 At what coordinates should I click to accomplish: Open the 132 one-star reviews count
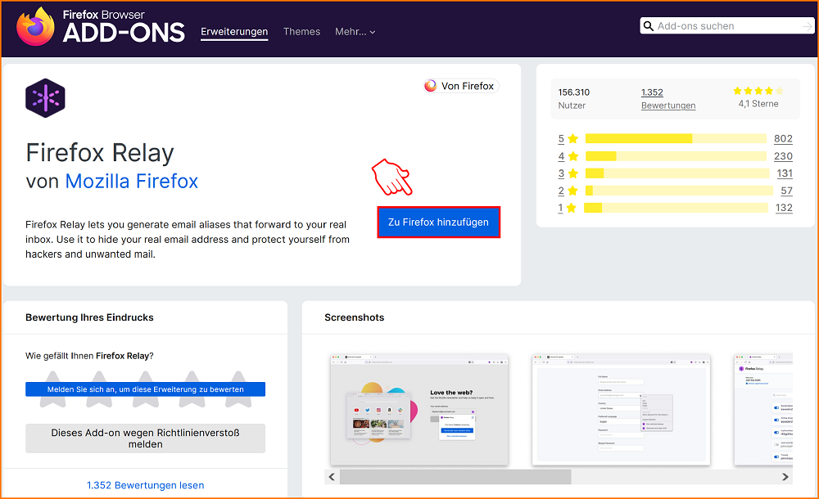click(784, 208)
